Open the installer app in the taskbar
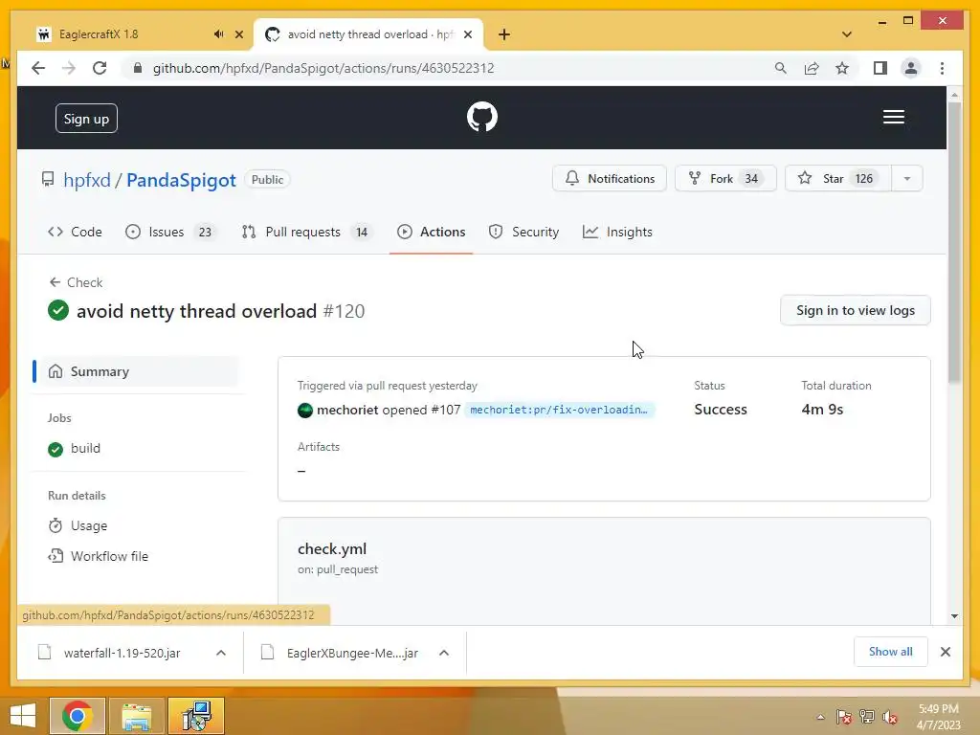This screenshot has width=980, height=735. tap(196, 716)
